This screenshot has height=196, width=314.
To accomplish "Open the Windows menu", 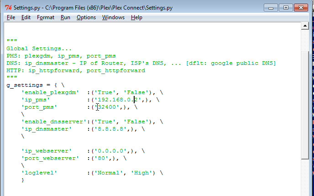I will (x=113, y=17).
